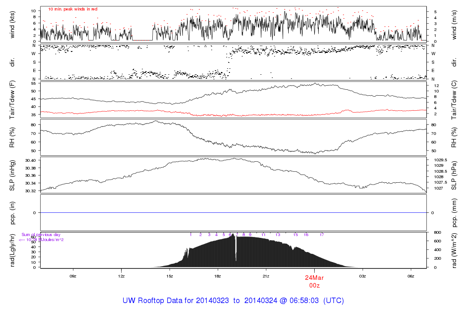Select the 18z time axis label
467x319 pixels.
[218, 276]
